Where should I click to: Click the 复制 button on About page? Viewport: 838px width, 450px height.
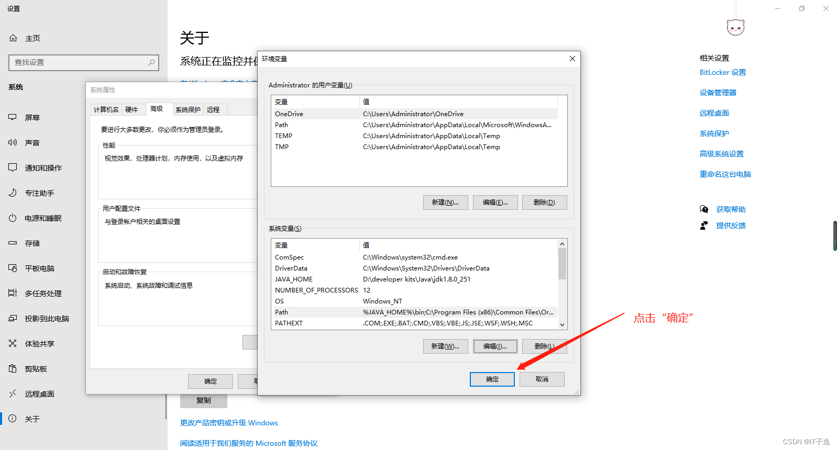click(x=204, y=400)
